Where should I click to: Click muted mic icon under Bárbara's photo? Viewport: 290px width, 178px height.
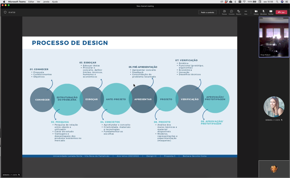coord(282,120)
